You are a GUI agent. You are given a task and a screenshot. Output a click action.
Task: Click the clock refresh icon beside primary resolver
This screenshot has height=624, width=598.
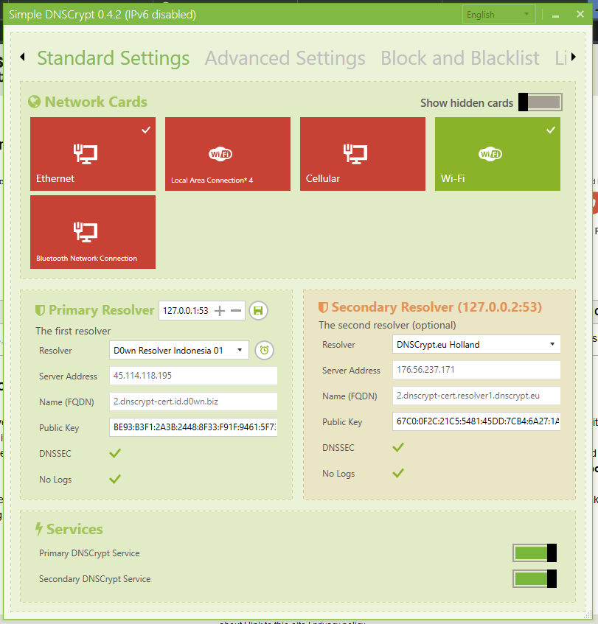[264, 350]
